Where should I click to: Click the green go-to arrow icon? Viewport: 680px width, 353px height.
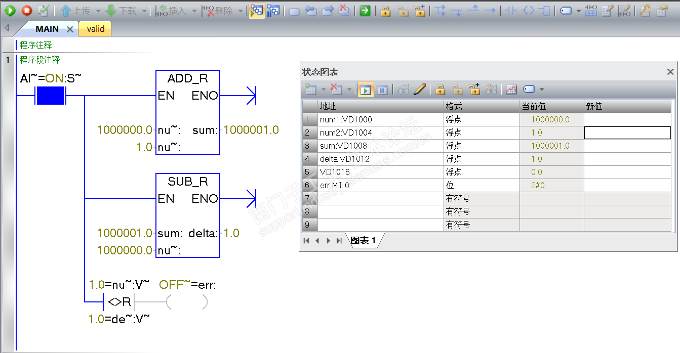(x=365, y=11)
